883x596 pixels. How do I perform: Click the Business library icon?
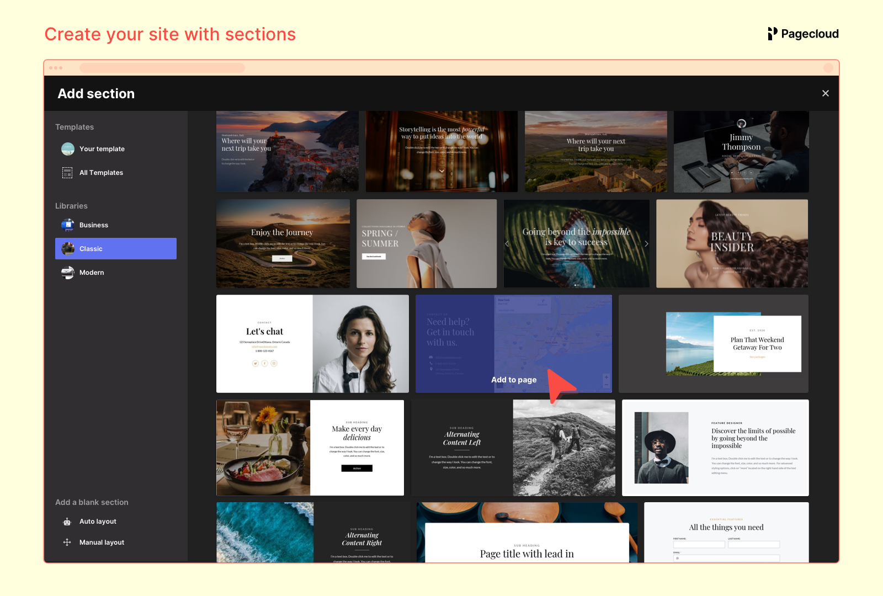click(68, 225)
